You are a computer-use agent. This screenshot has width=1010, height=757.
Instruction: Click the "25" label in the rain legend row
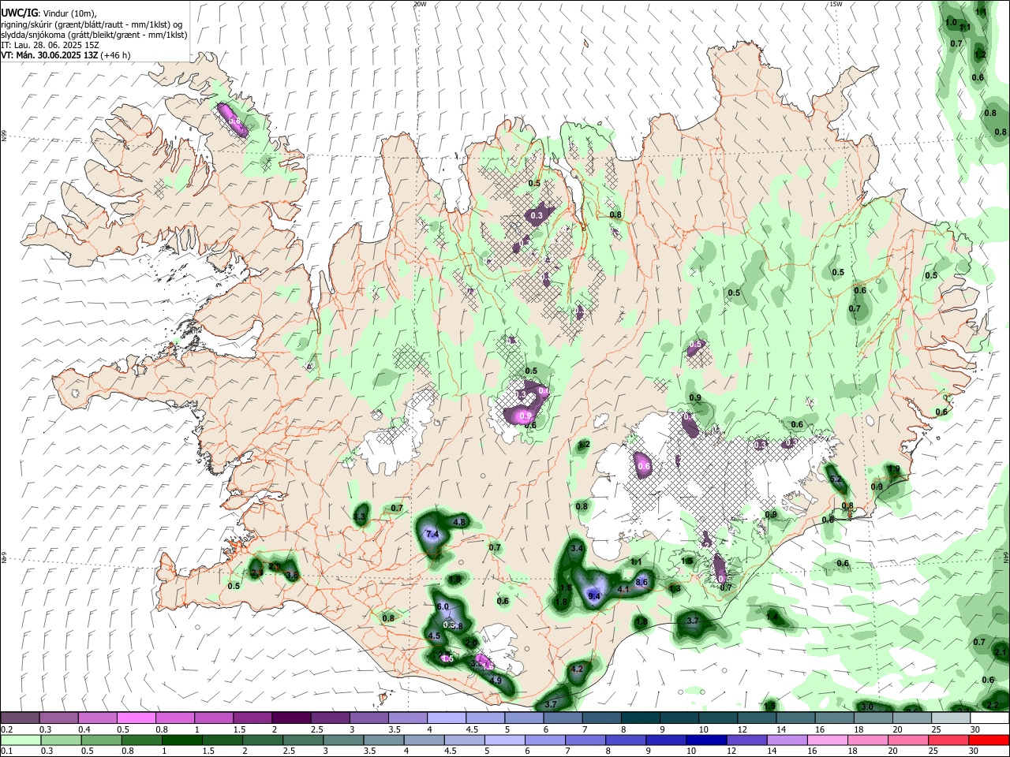[x=932, y=751]
